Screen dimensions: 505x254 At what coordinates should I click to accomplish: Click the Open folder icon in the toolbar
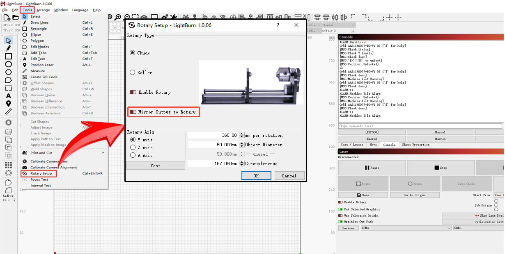click(x=16, y=17)
